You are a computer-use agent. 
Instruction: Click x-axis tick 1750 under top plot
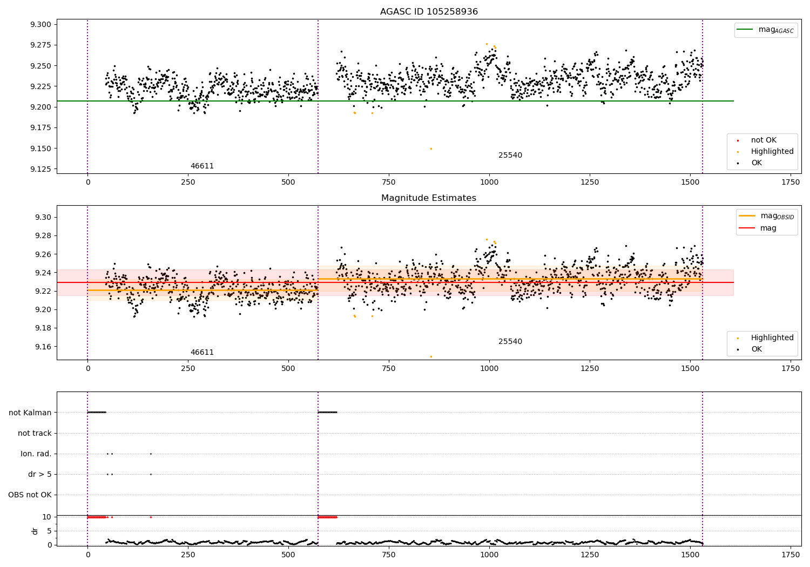coord(791,183)
